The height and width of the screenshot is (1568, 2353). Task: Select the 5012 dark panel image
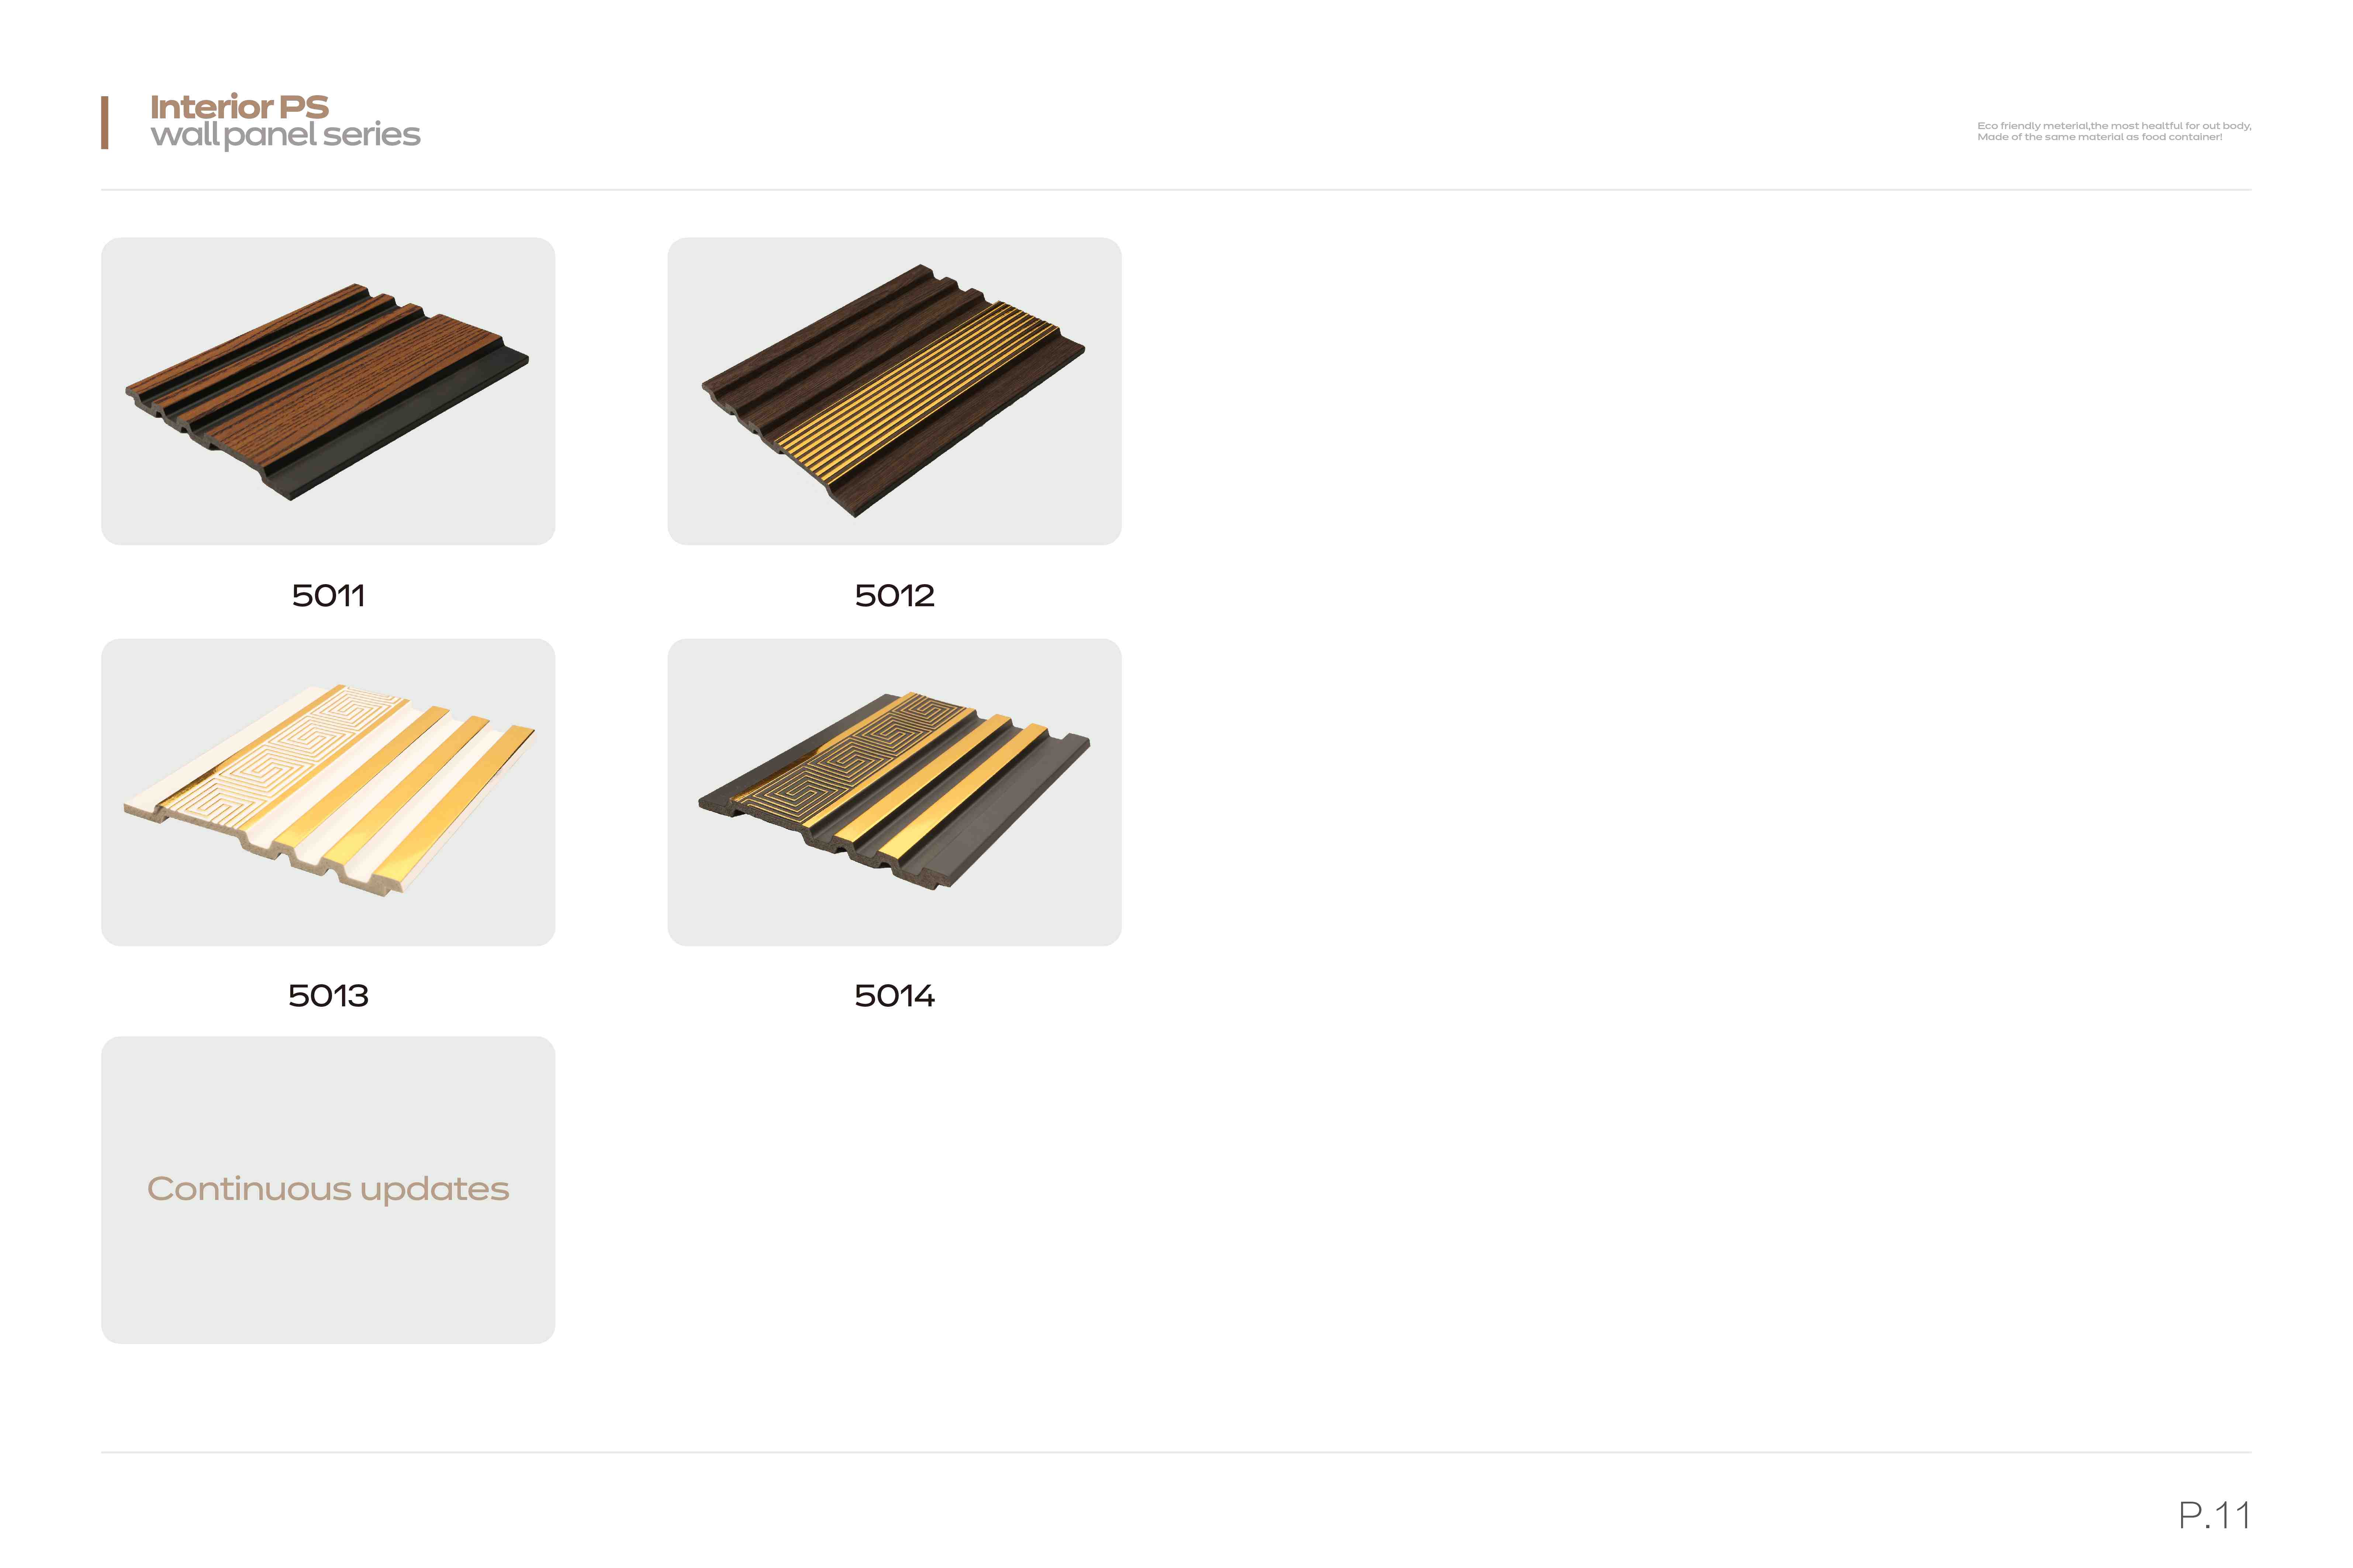894,391
